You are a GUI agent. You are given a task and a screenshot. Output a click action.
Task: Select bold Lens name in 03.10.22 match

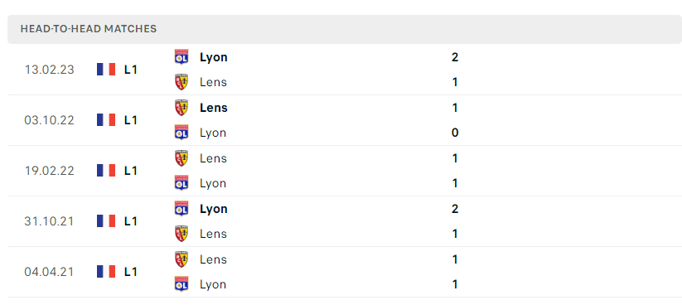click(214, 108)
